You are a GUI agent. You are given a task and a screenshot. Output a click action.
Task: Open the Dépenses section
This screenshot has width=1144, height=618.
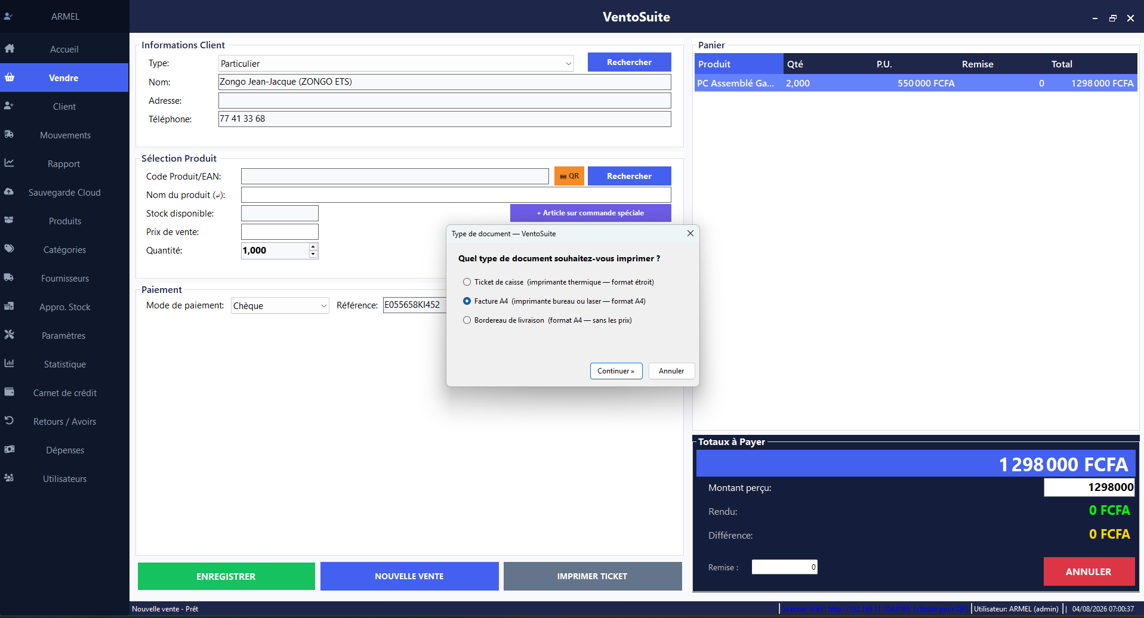[x=64, y=450]
